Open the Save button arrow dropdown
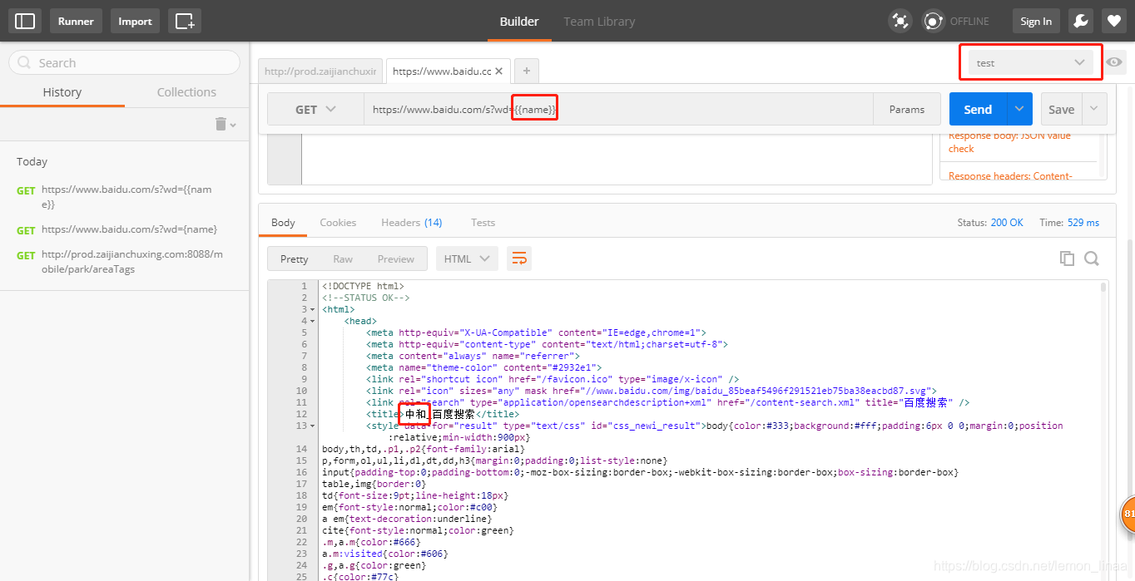This screenshot has width=1135, height=581. (x=1094, y=109)
